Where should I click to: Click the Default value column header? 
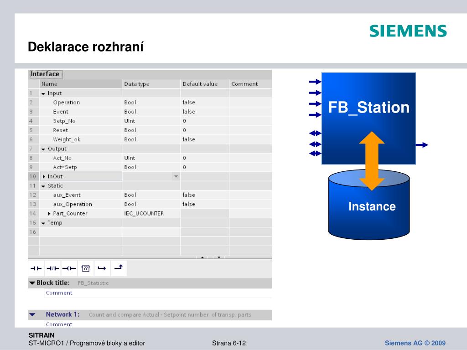(205, 84)
